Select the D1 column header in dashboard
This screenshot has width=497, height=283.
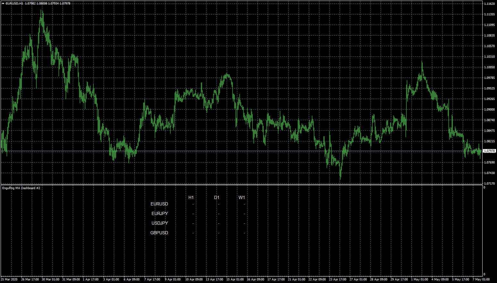[217, 197]
